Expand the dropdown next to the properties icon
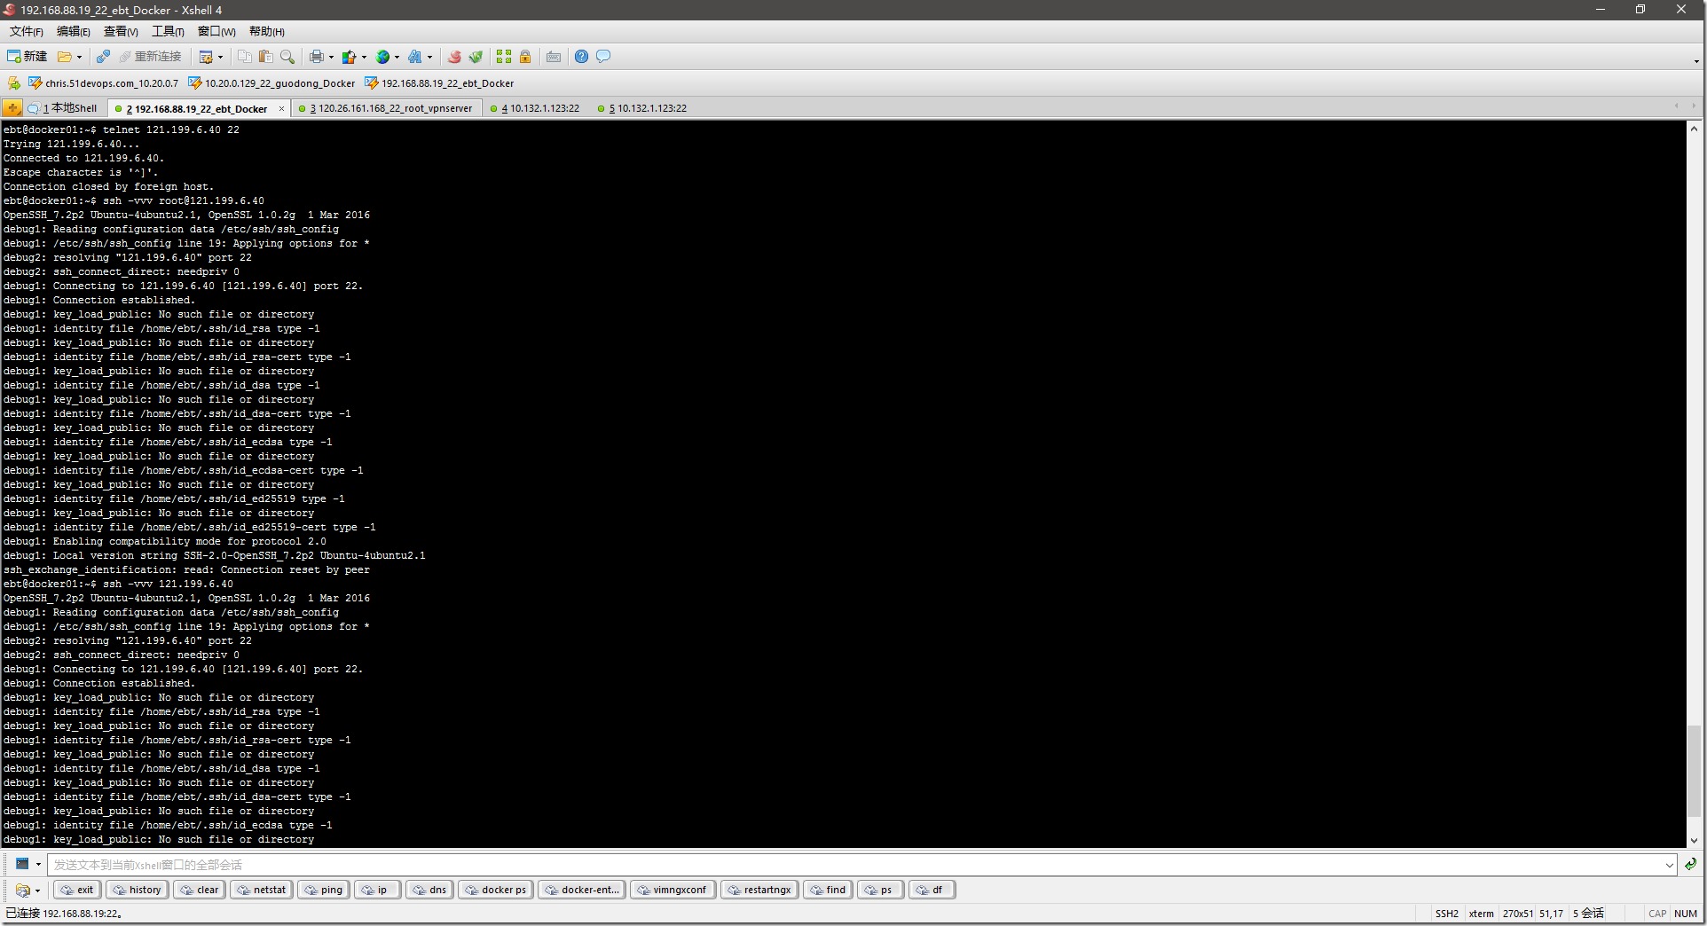This screenshot has height=926, width=1707. 220,57
